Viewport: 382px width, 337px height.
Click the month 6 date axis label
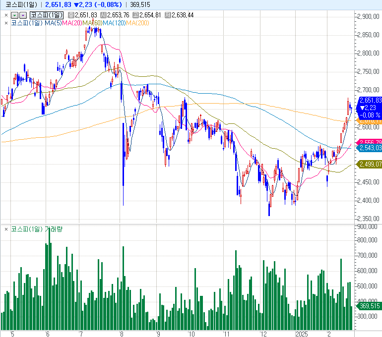coord(48,334)
